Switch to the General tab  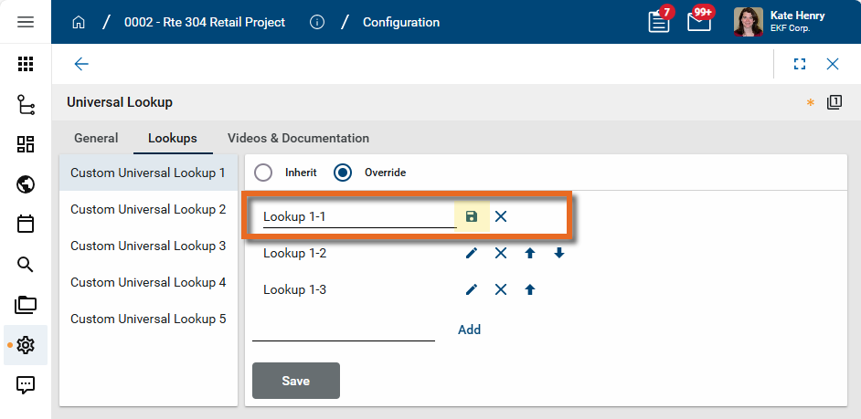tap(96, 139)
